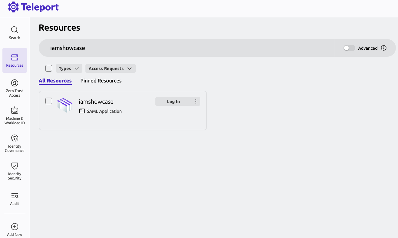Open the Types filter dropdown

[69, 68]
